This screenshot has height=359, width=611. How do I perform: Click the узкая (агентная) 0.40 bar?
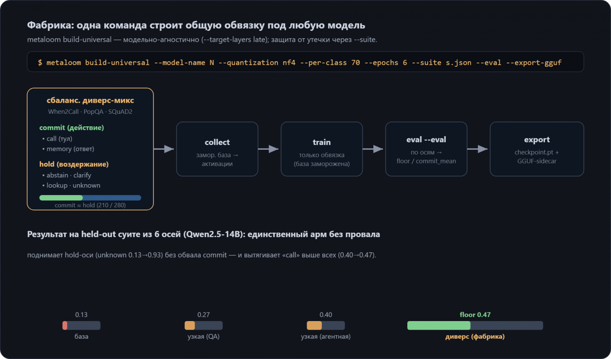[326, 325]
